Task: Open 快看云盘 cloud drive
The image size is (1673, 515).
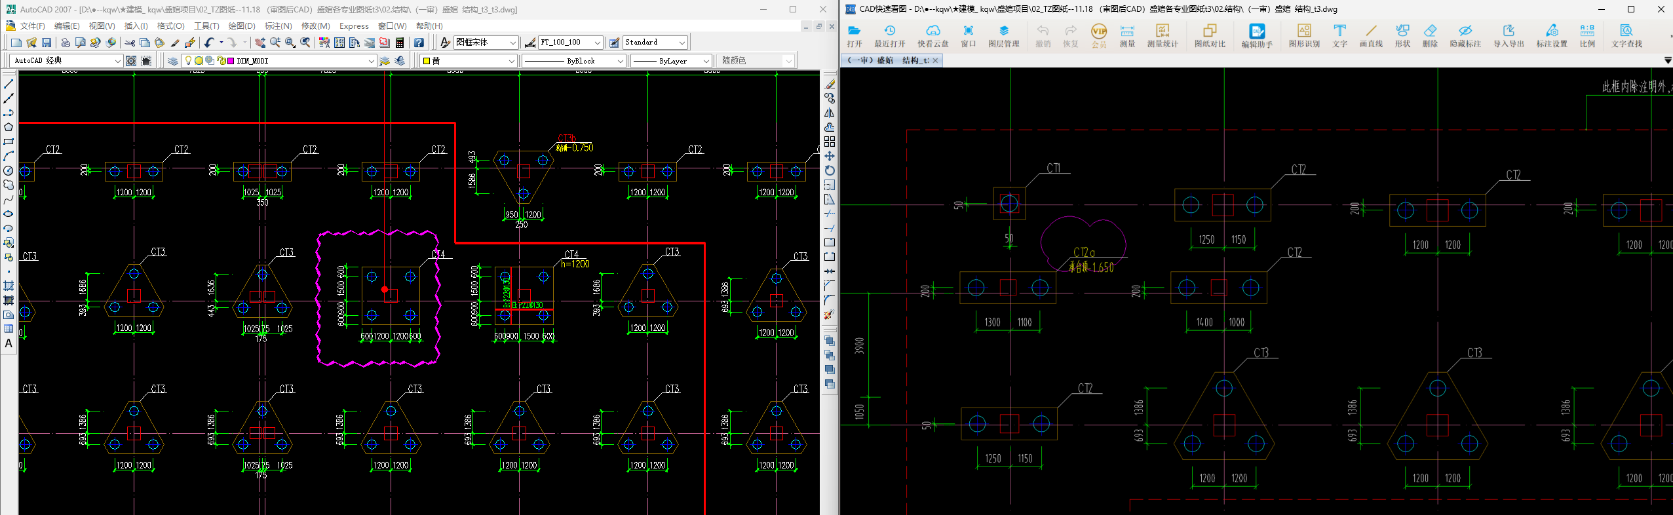Action: click(x=933, y=36)
